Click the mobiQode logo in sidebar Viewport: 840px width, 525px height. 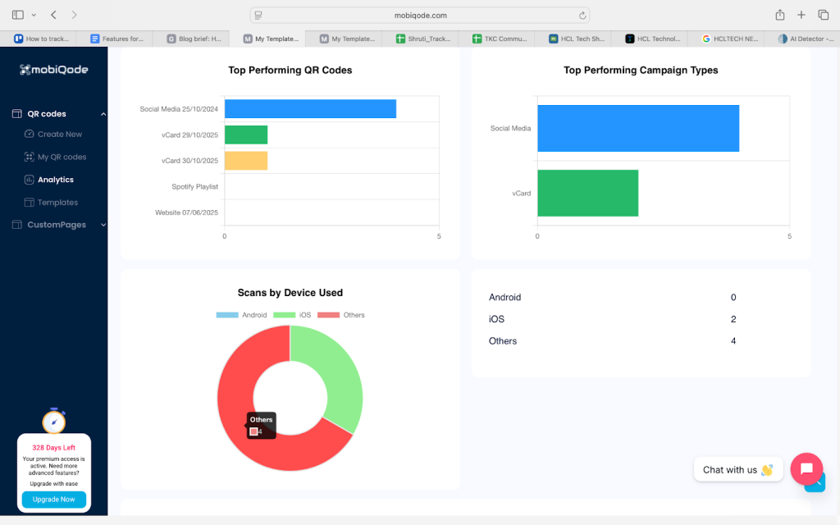[53, 70]
